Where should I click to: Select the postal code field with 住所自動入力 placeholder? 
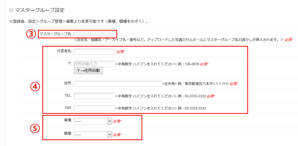coord(95,64)
